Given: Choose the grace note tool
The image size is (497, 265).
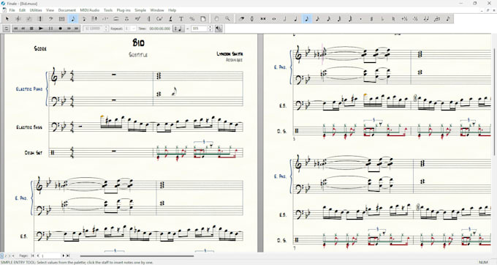Looking at the screenshot, I should [448, 19].
